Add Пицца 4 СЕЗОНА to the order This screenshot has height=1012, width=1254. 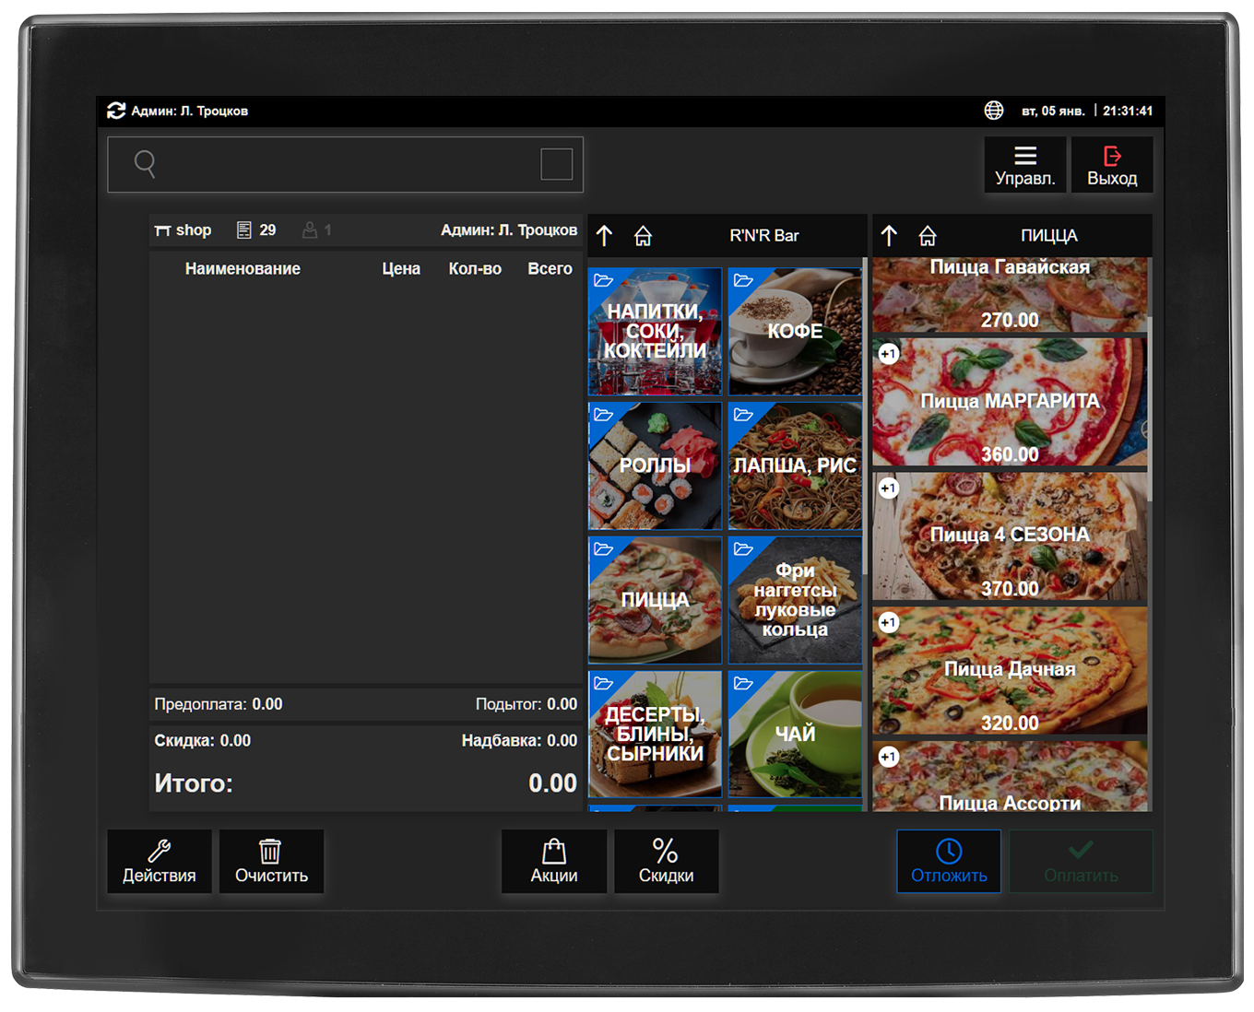pyautogui.click(x=1010, y=536)
